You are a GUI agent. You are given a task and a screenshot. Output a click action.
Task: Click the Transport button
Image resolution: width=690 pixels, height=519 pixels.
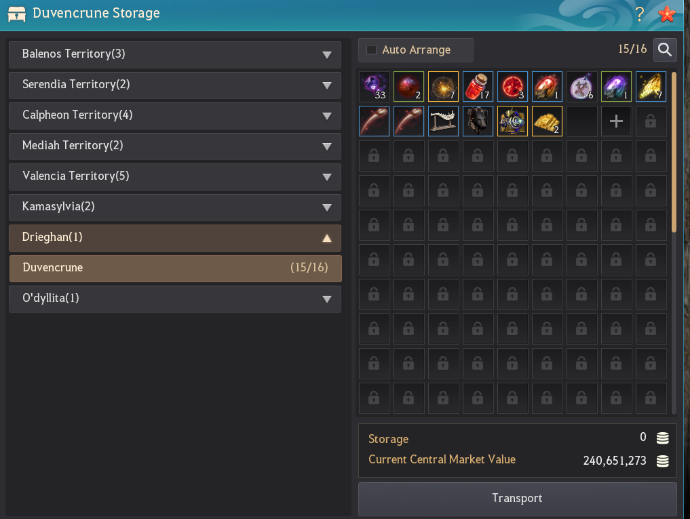point(517,499)
